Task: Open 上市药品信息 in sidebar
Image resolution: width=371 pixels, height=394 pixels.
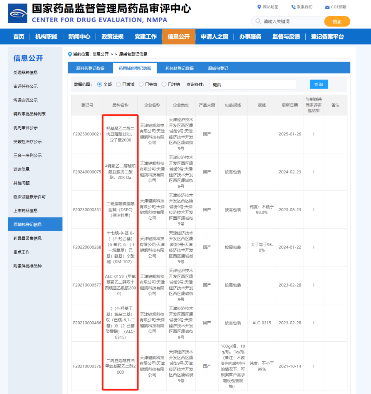Action: (25, 210)
